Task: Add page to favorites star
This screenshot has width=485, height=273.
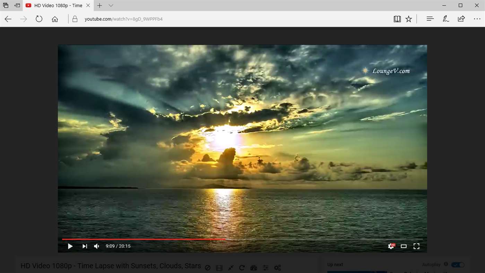Action: click(409, 19)
